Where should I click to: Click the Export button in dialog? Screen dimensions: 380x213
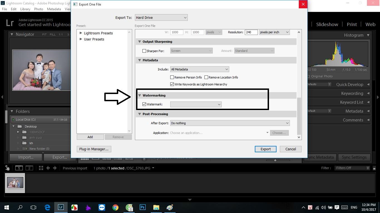(x=265, y=149)
